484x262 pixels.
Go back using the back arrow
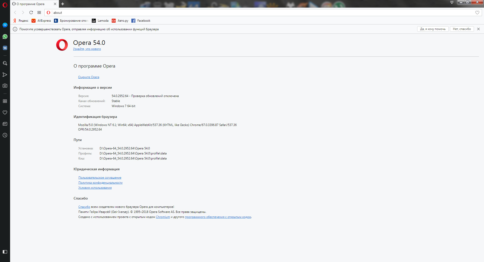pyautogui.click(x=15, y=13)
